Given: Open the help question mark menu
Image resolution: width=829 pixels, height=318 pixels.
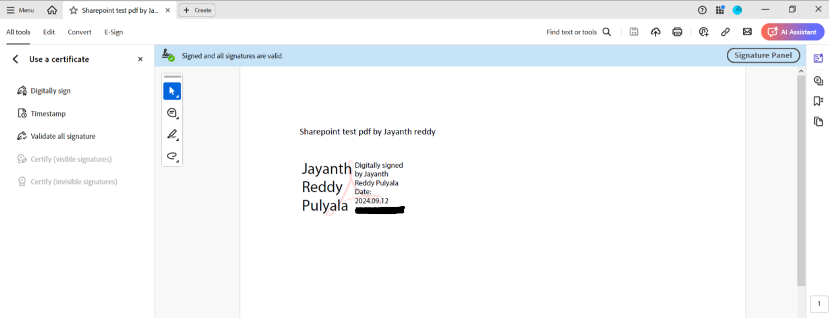Looking at the screenshot, I should [702, 9].
